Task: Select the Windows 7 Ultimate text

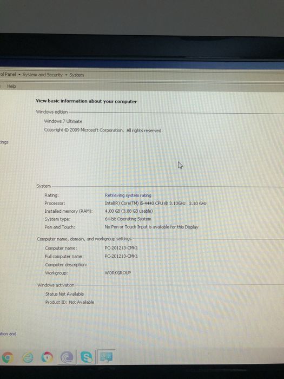Action: (63, 121)
